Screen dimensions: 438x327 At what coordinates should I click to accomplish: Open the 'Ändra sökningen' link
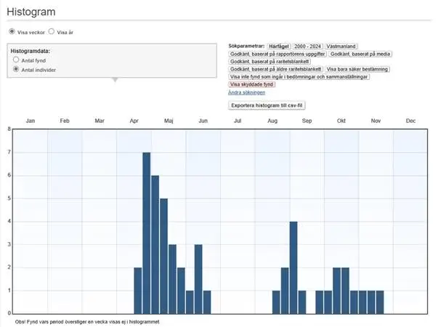[x=246, y=93]
